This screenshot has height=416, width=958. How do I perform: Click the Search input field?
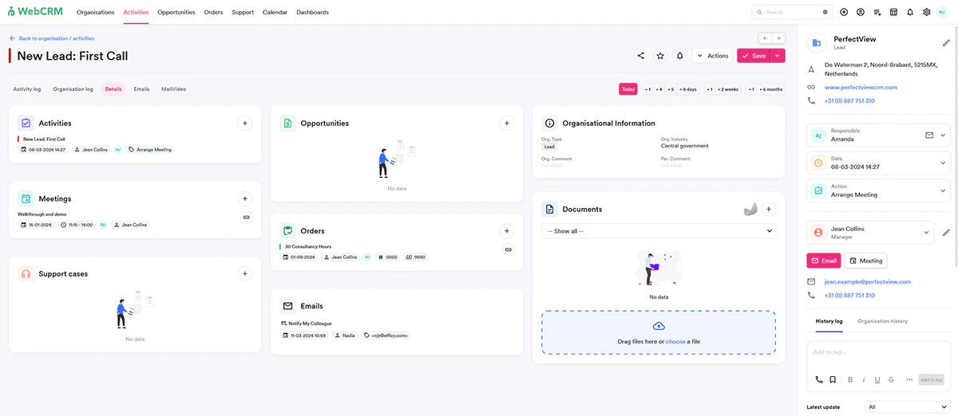point(790,12)
